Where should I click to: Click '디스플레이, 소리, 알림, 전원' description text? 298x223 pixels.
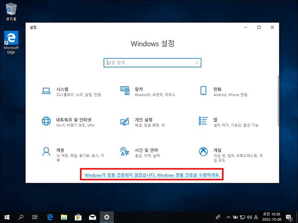pos(79,95)
